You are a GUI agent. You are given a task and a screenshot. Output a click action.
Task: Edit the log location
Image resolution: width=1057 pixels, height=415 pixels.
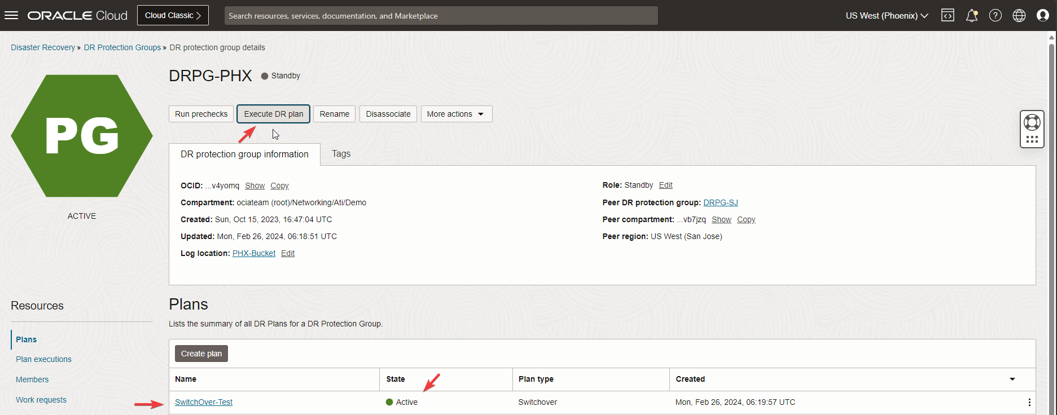(288, 253)
